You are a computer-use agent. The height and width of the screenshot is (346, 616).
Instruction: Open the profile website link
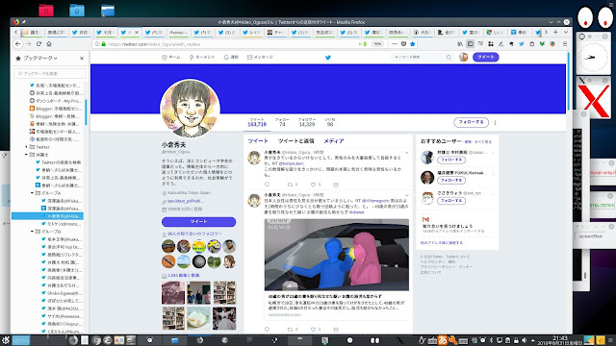pos(186,201)
